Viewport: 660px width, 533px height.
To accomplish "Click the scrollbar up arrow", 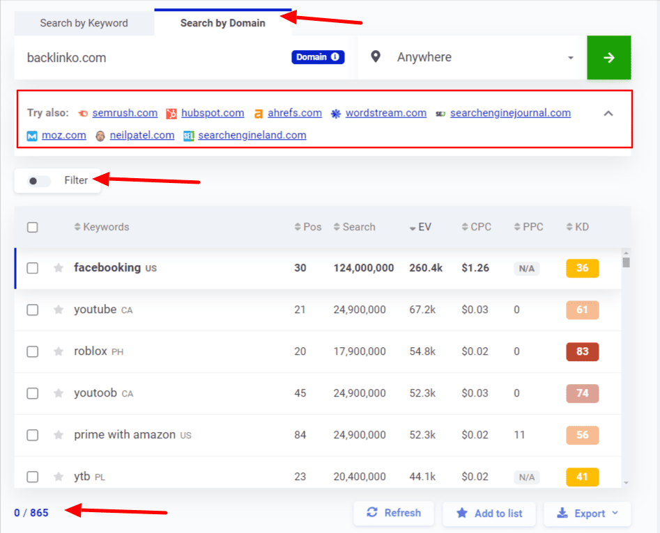I will (627, 253).
